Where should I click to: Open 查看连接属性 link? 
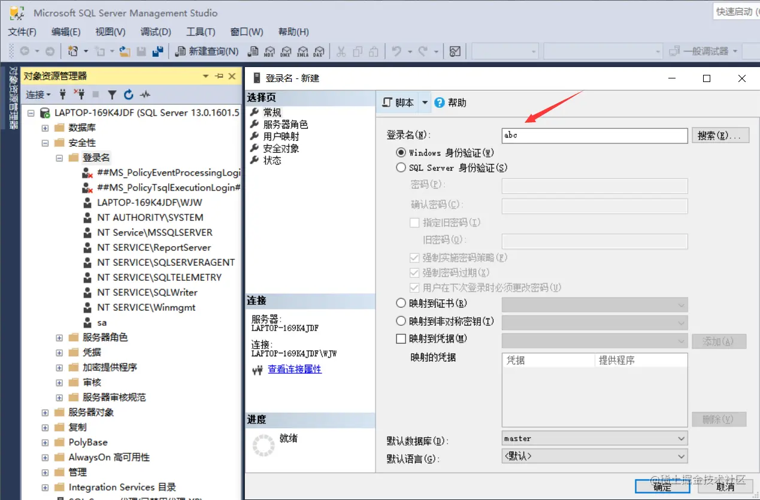coord(295,369)
